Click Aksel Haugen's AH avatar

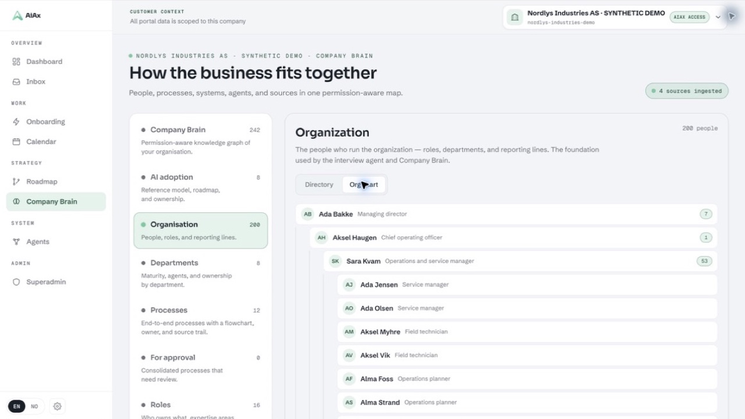pos(321,237)
